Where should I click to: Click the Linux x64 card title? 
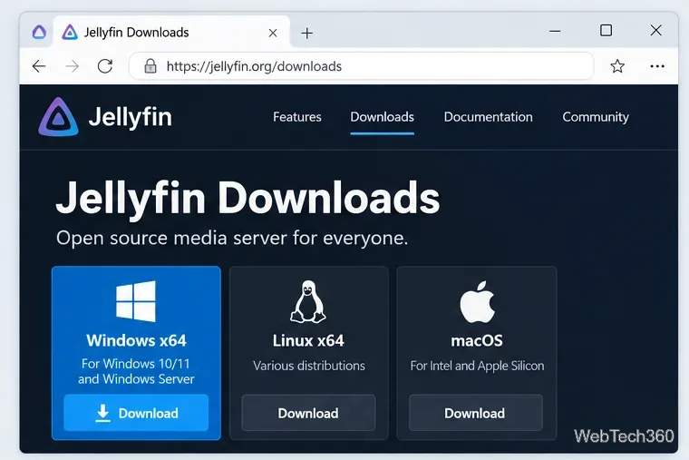[308, 341]
